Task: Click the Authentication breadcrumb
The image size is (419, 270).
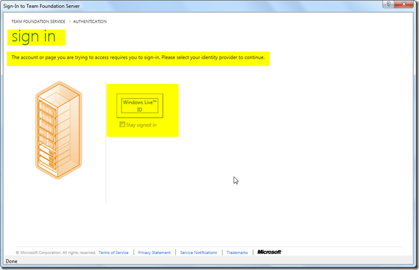Action: click(x=90, y=21)
